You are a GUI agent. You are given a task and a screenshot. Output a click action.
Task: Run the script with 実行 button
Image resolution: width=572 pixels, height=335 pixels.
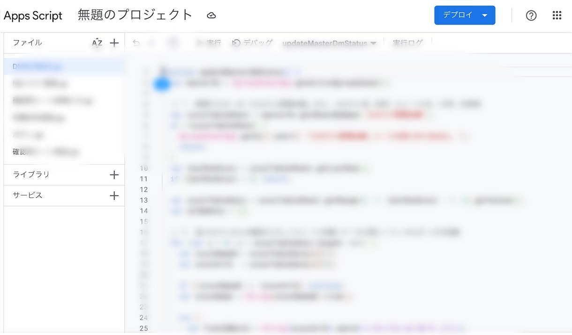(x=209, y=43)
